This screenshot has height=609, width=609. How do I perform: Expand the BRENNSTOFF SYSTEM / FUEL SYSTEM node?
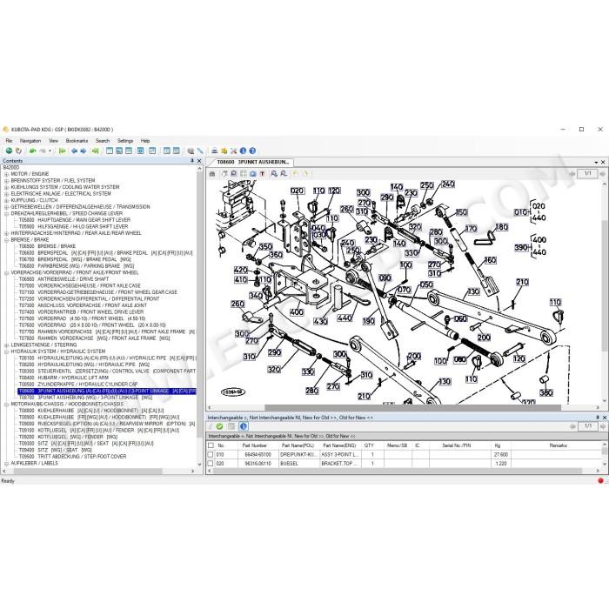point(6,181)
